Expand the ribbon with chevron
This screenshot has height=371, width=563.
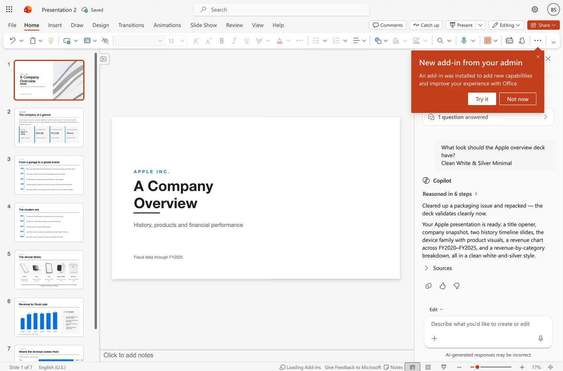(x=553, y=42)
